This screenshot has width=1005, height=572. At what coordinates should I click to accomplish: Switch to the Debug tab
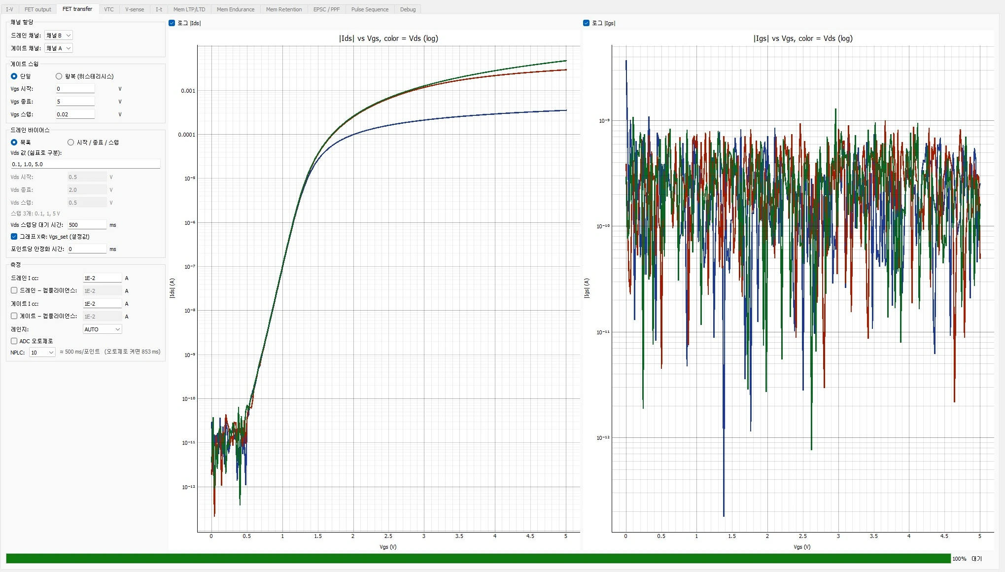408,9
